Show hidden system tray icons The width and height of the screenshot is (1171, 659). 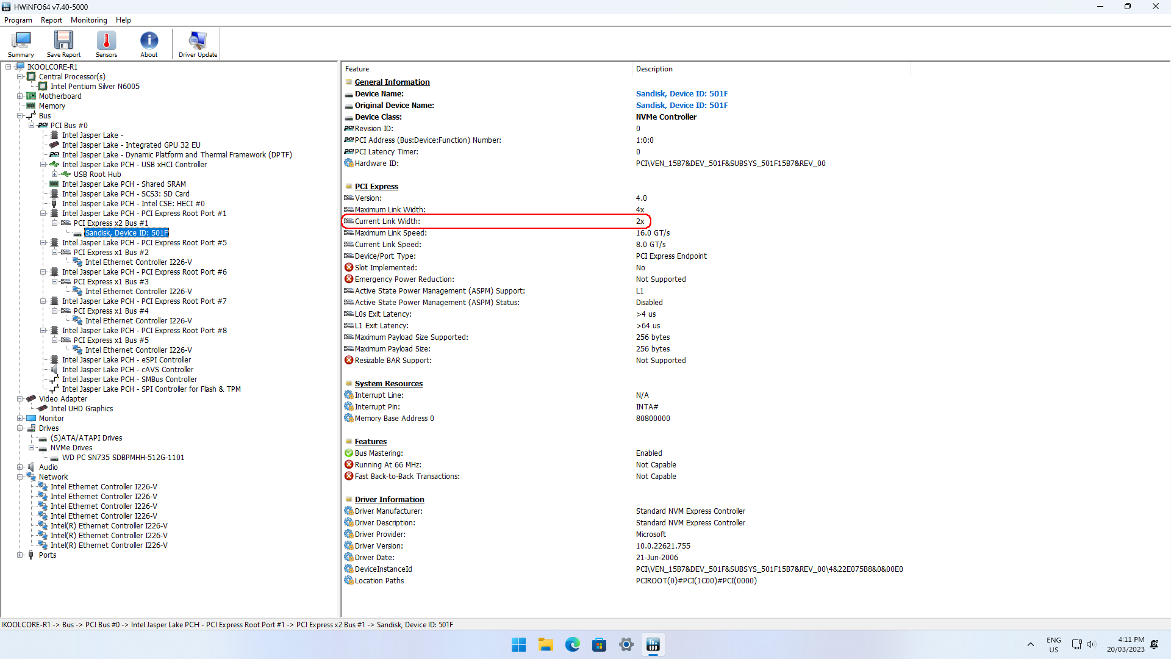(1031, 644)
